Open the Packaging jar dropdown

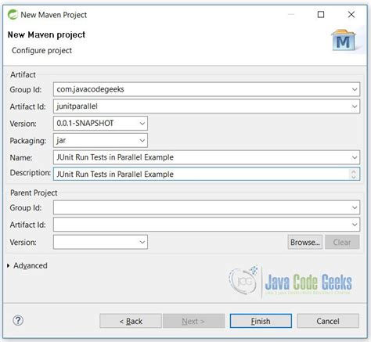tap(142, 140)
